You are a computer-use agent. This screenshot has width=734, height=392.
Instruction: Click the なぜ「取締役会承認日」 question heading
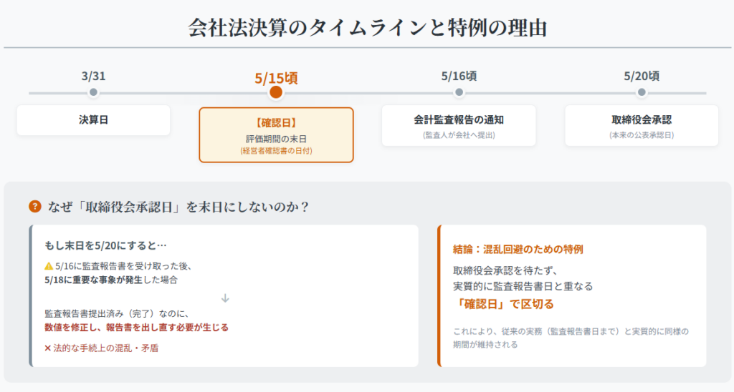(x=178, y=207)
